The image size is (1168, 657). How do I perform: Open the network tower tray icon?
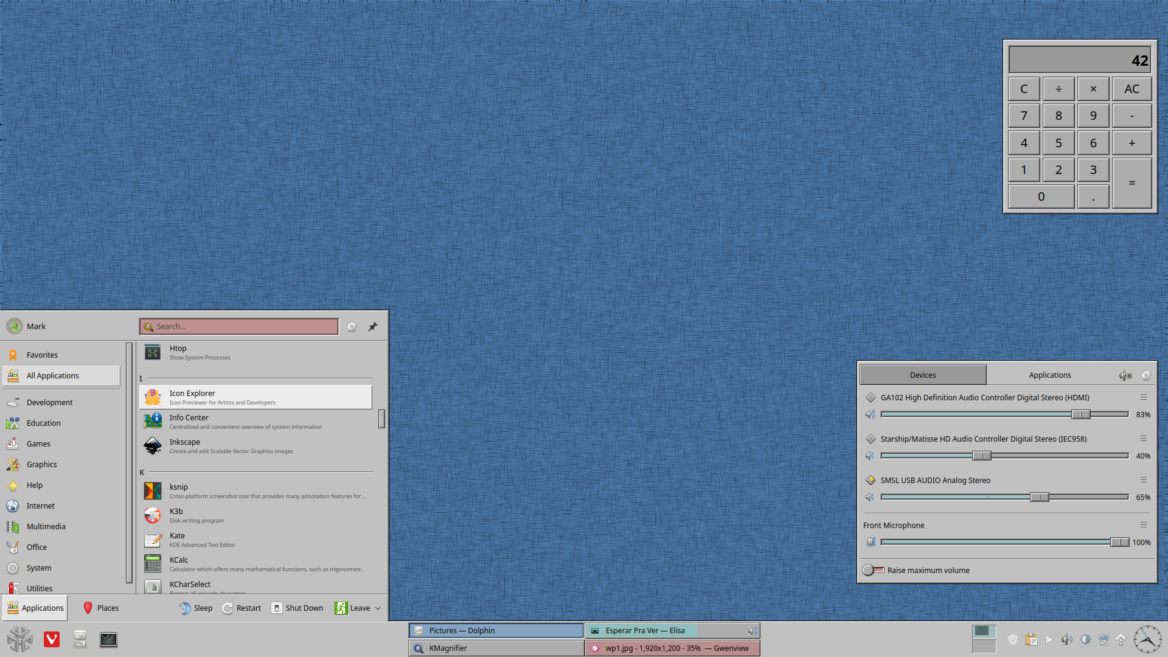(1104, 639)
